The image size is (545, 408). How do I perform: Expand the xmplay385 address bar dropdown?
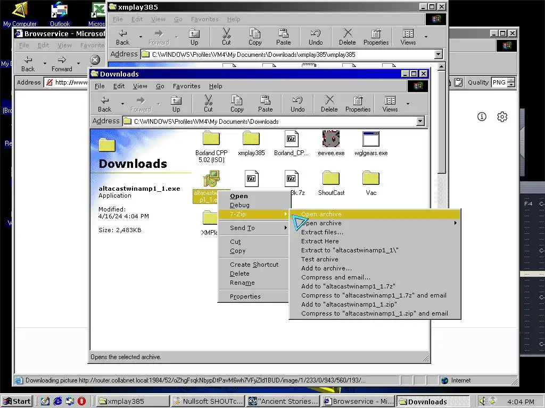[439, 54]
